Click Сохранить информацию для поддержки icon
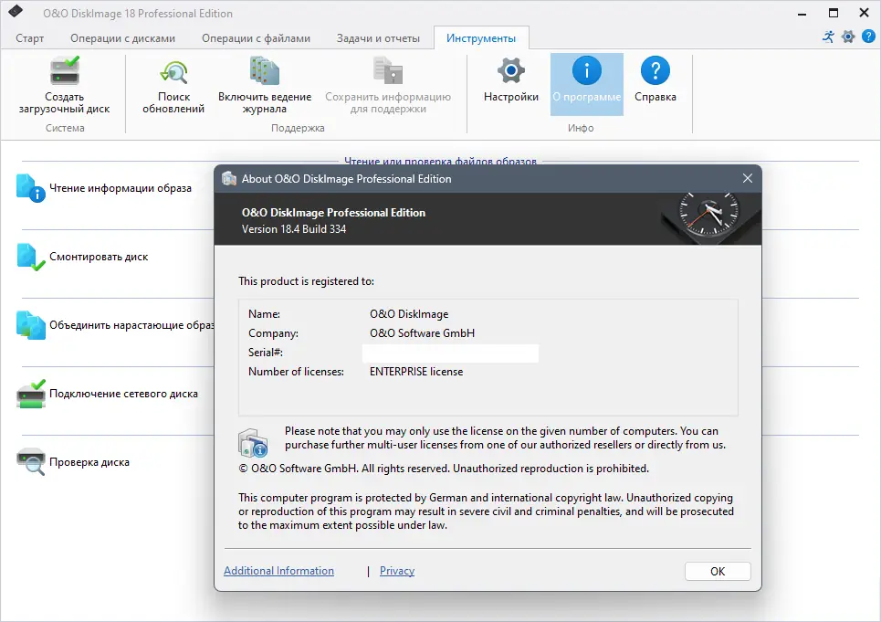The image size is (881, 622). pyautogui.click(x=388, y=71)
